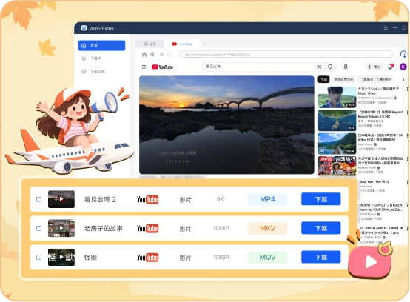The width and height of the screenshot is (410, 302).
Task: Open the Taiwan travel night market thumbnail
Action: 337,166
